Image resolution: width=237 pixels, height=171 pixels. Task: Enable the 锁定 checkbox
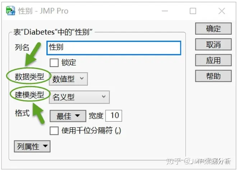tap(54, 63)
